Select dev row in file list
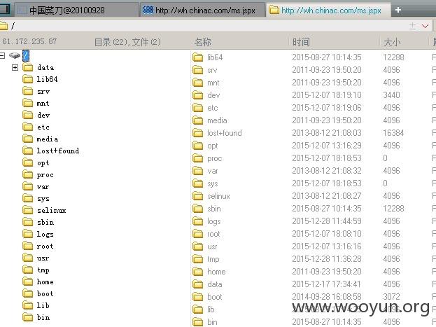Image resolution: width=436 pixels, height=327 pixels. tap(313, 95)
